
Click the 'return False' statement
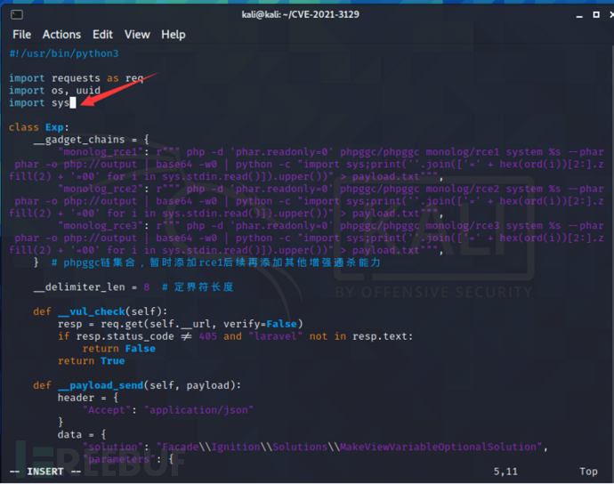point(119,349)
